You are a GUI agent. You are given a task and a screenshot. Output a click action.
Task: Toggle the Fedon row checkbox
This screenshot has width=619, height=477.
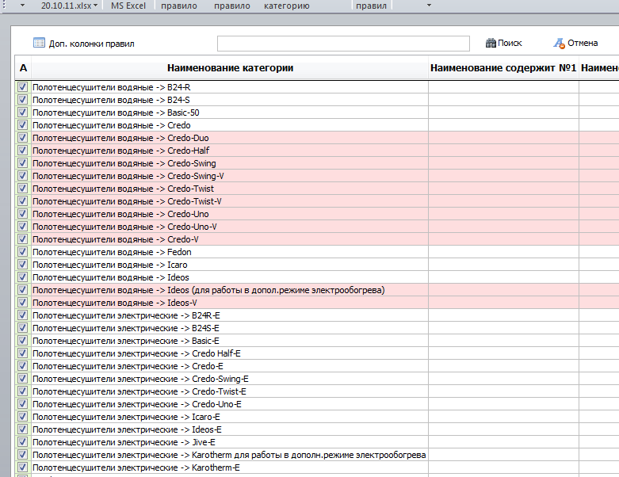pyautogui.click(x=22, y=252)
